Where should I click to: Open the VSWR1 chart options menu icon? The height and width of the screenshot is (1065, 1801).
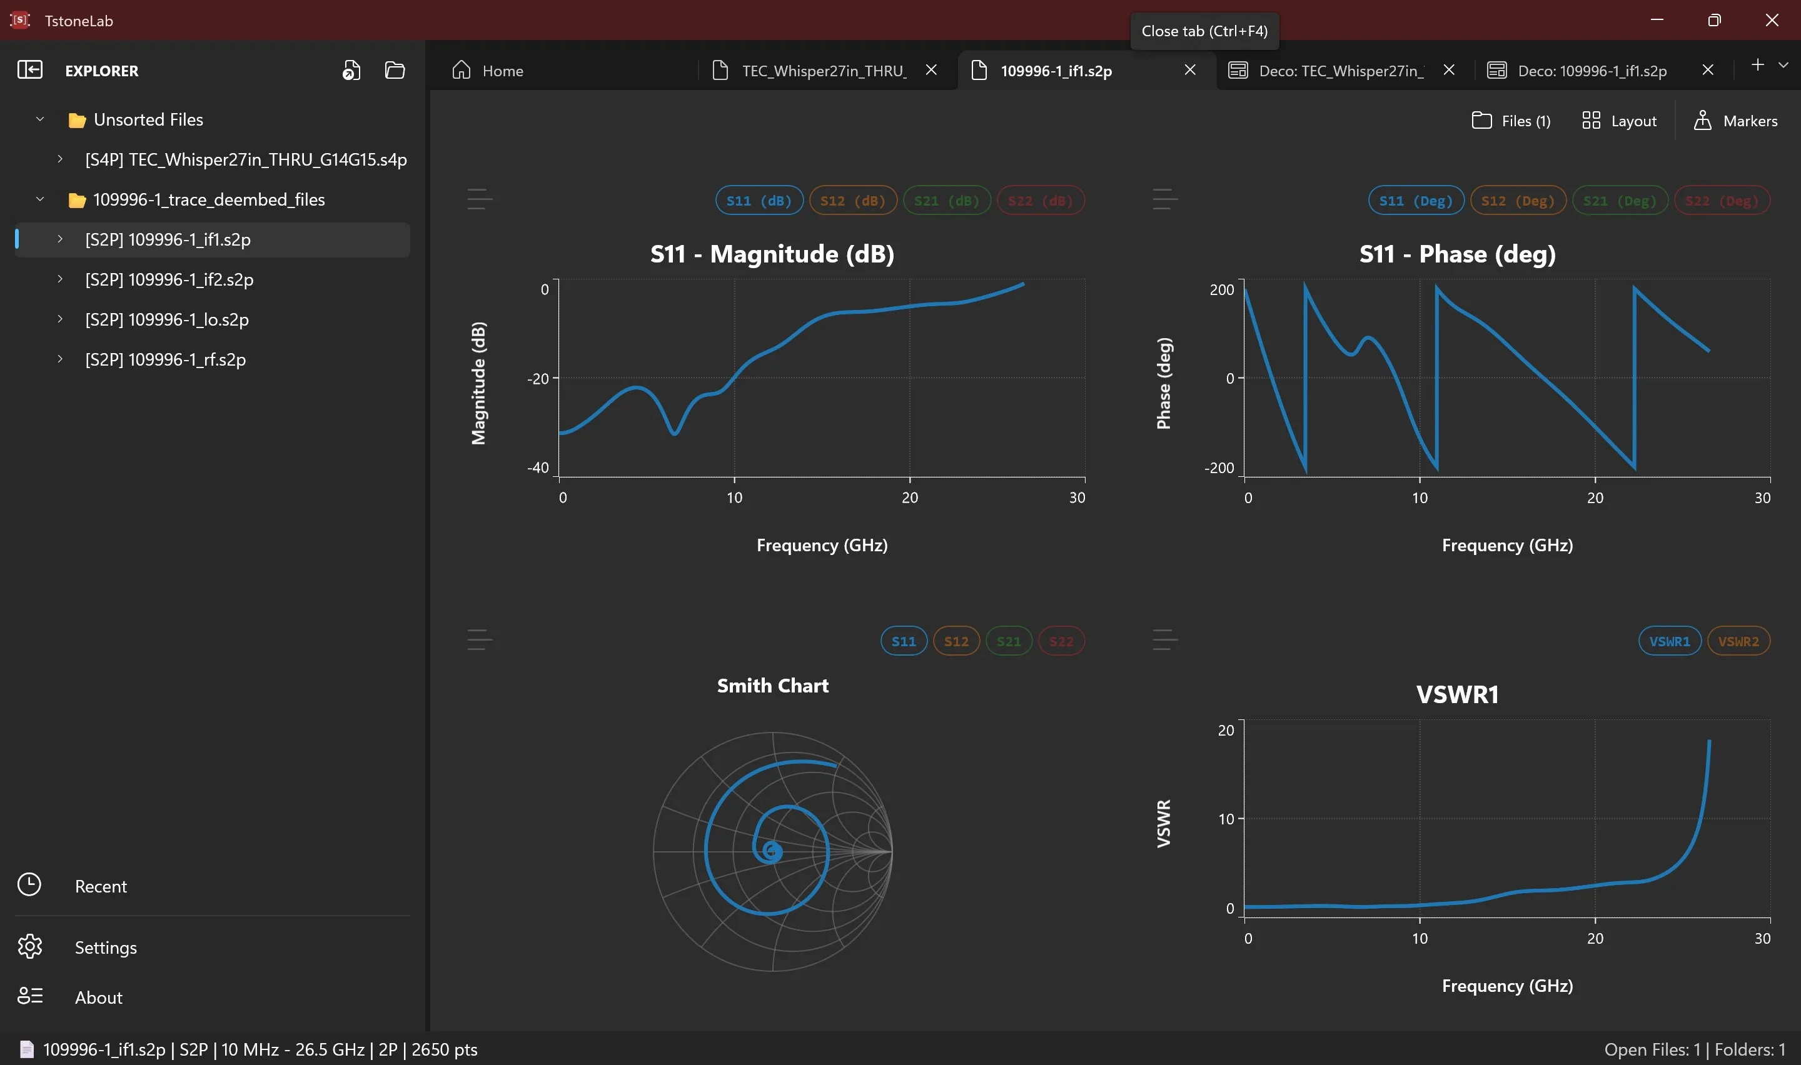1165,639
